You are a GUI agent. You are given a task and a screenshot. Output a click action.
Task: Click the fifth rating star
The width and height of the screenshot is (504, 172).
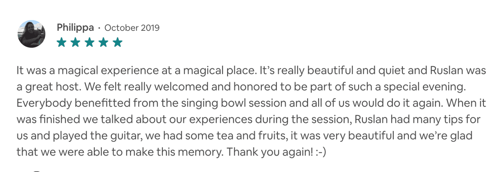tap(117, 42)
